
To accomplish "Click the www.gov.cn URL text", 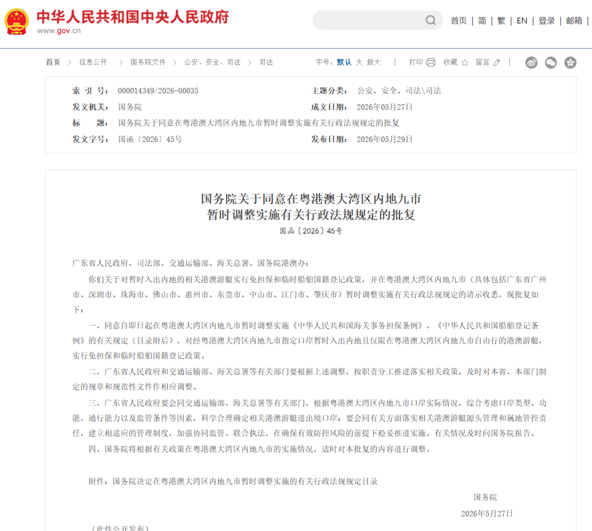I will [x=59, y=31].
